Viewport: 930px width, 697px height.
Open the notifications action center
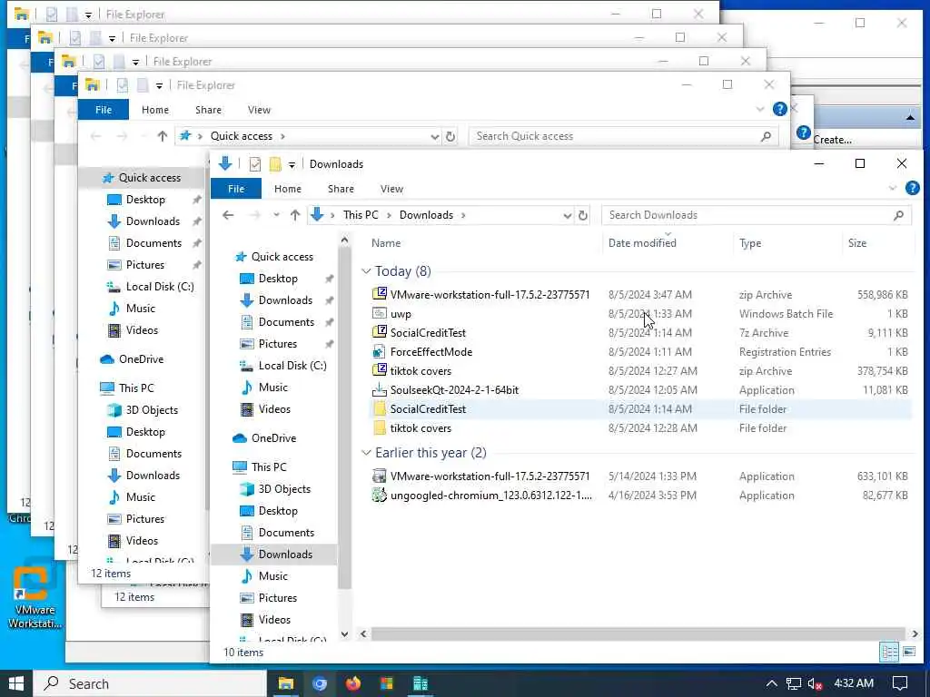[x=900, y=683]
